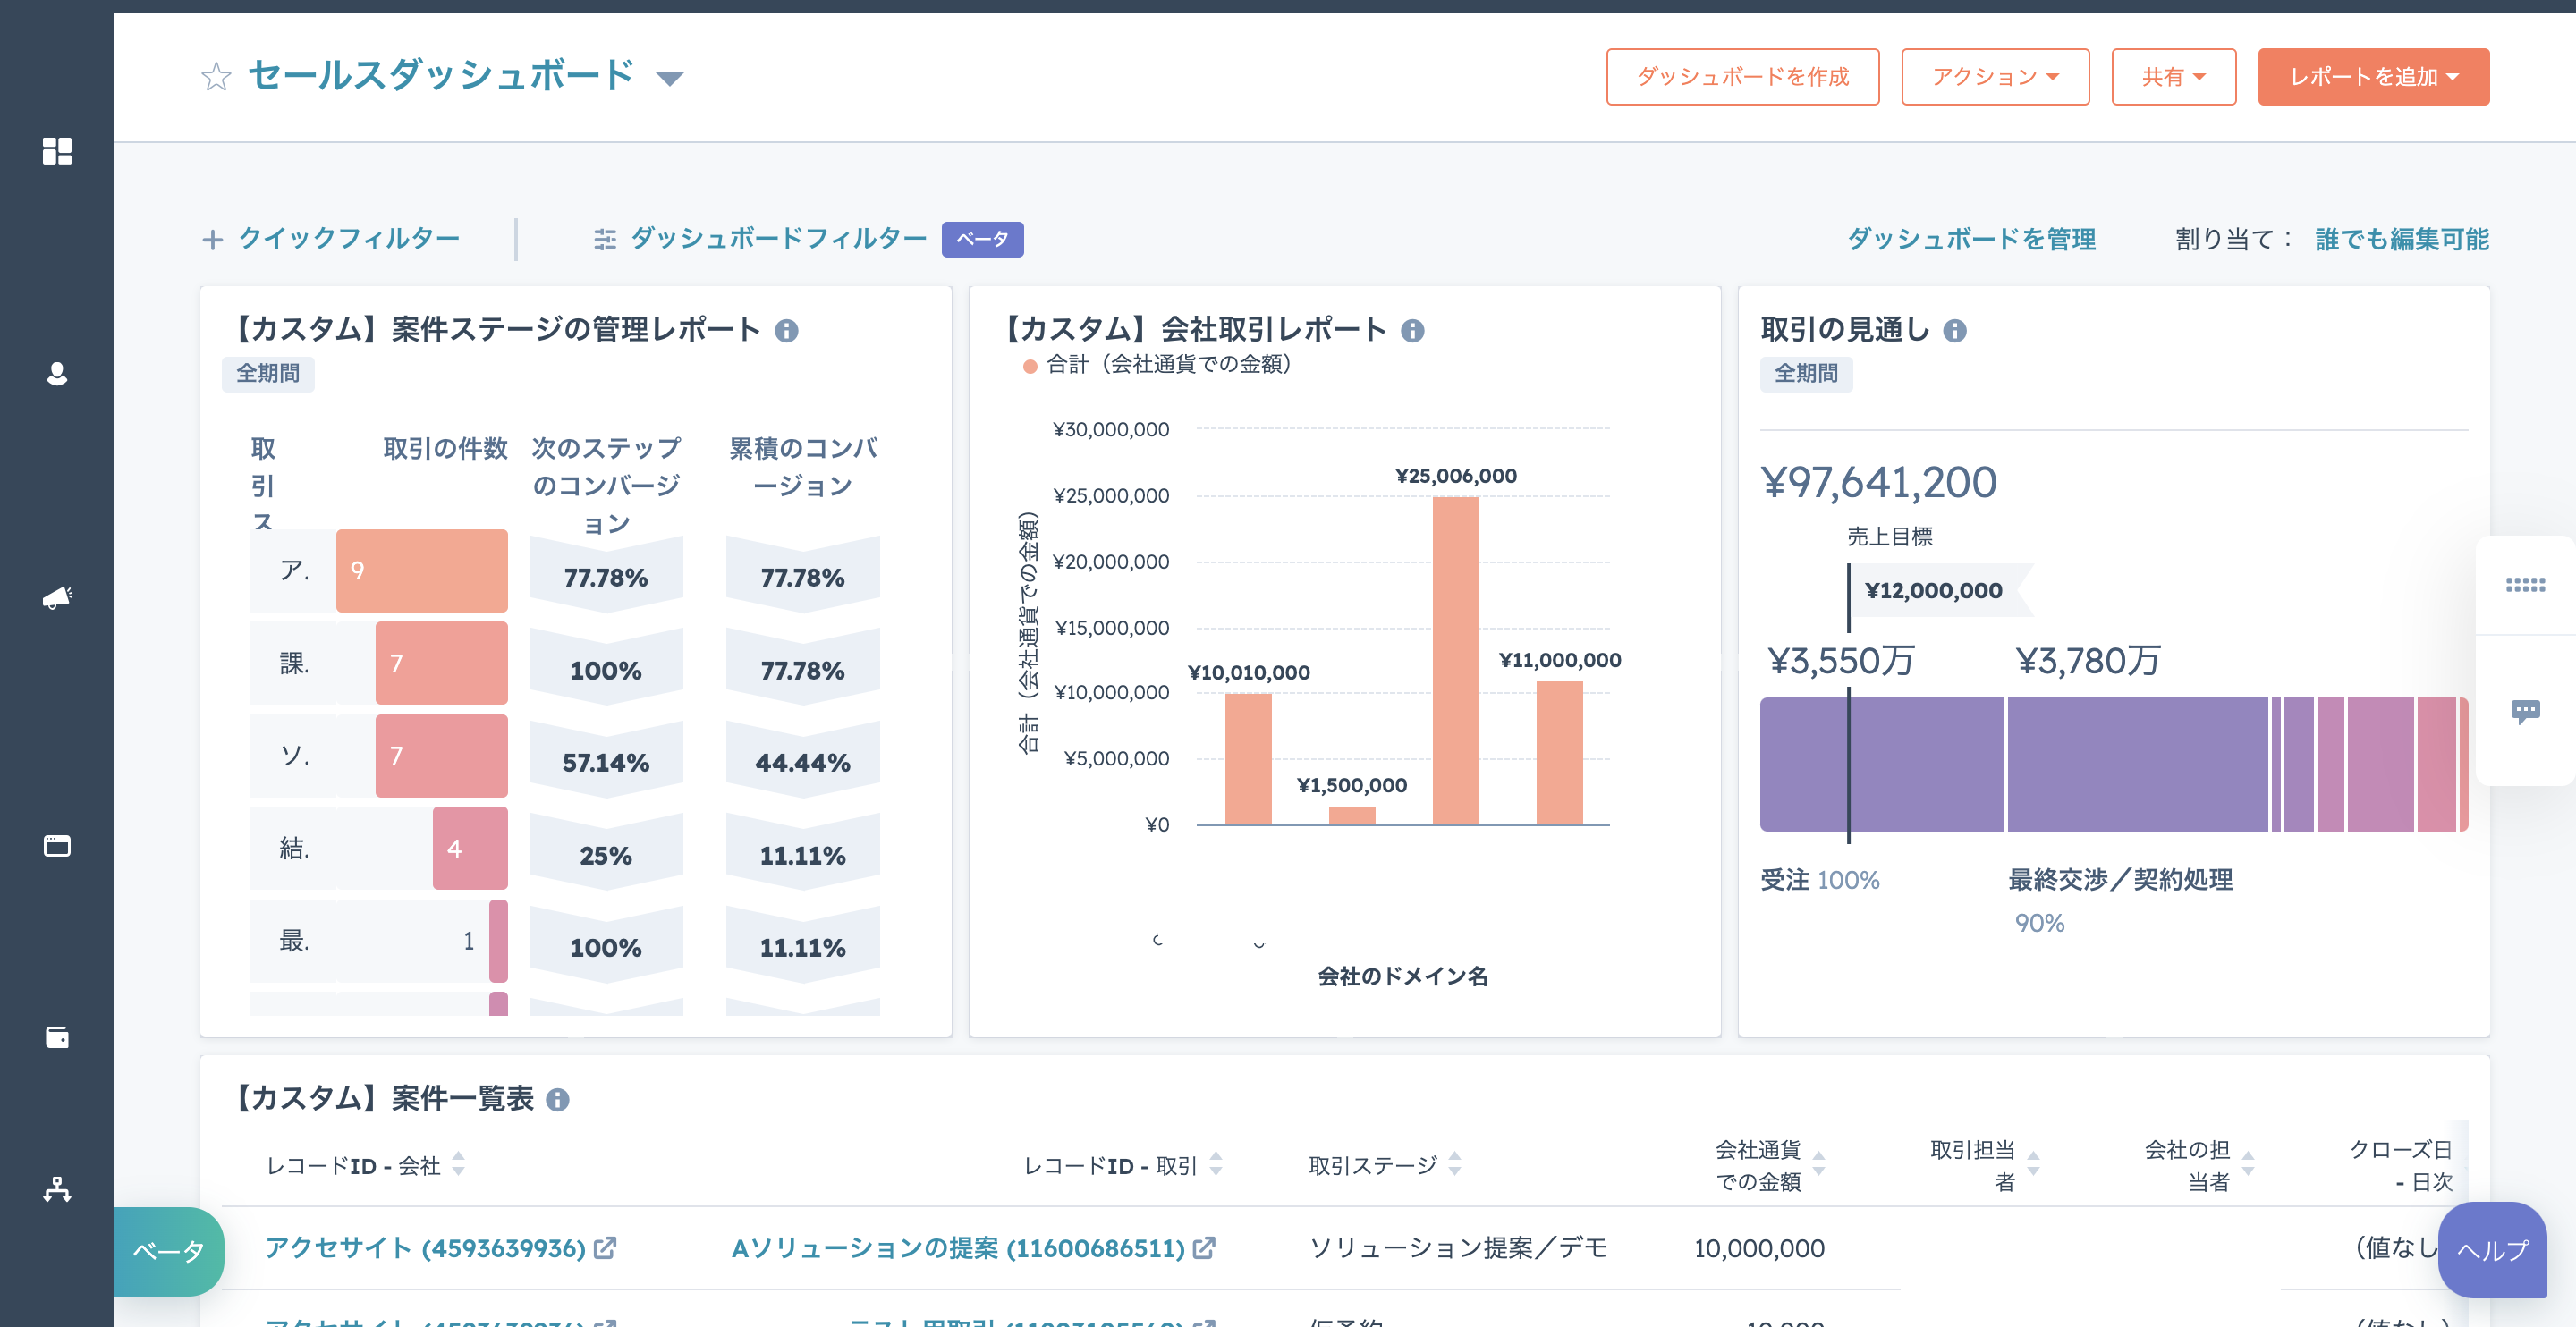Screen dimensions: 2576x1327
Task: Open the workflow hierarchy icon in sidebar
Action: coord(57,1189)
